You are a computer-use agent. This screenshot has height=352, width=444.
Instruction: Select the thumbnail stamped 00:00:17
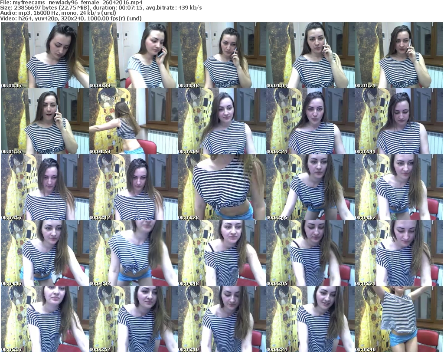(45, 55)
